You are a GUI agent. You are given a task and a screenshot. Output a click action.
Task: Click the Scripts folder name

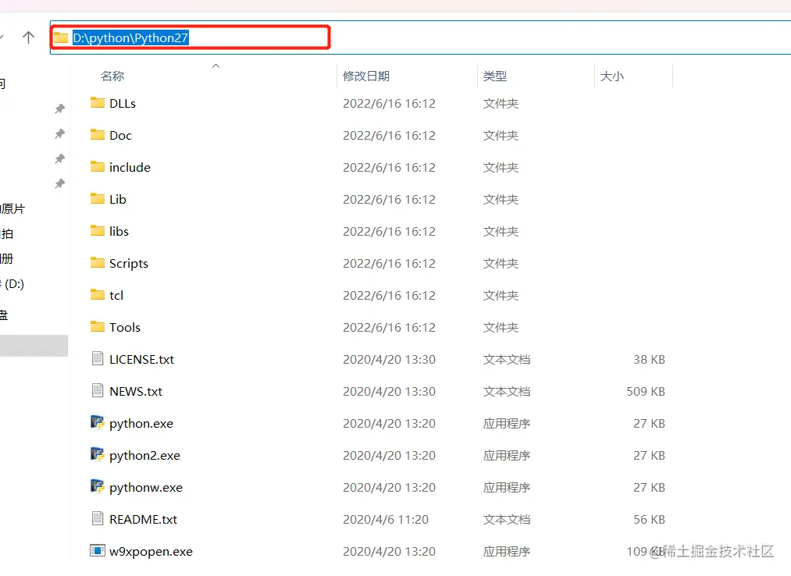click(x=129, y=264)
